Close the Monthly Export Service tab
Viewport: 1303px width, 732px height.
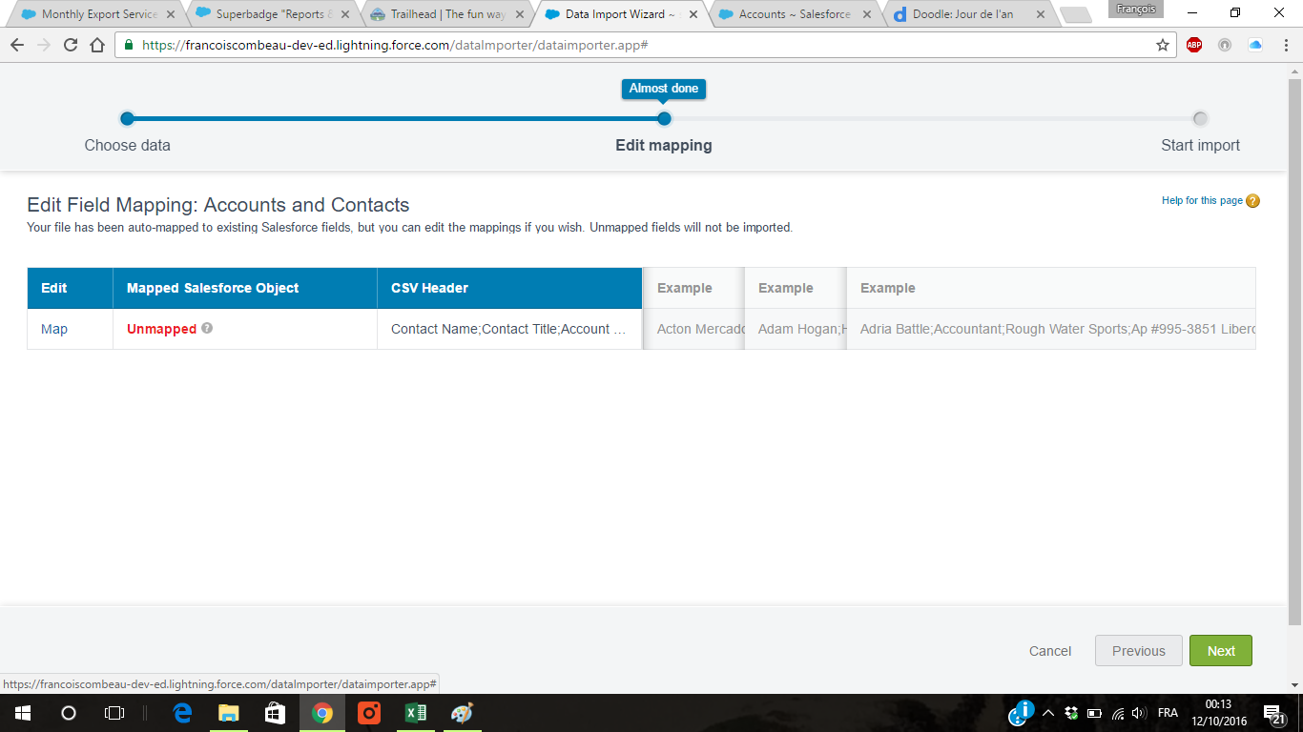coord(171,14)
